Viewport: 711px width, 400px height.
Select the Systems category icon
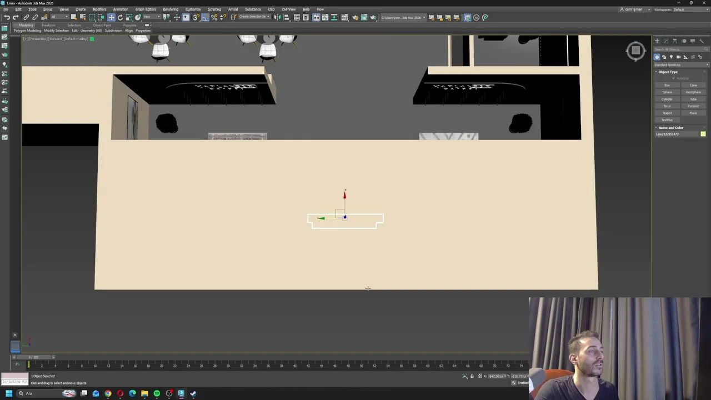point(700,57)
